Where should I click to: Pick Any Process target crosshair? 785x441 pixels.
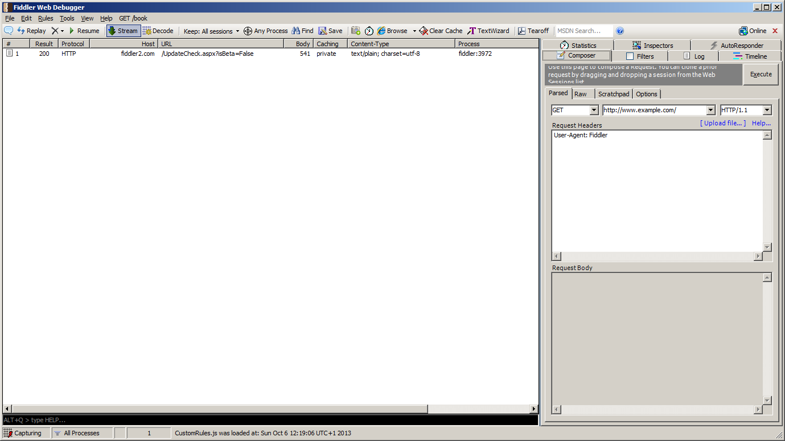(x=265, y=31)
